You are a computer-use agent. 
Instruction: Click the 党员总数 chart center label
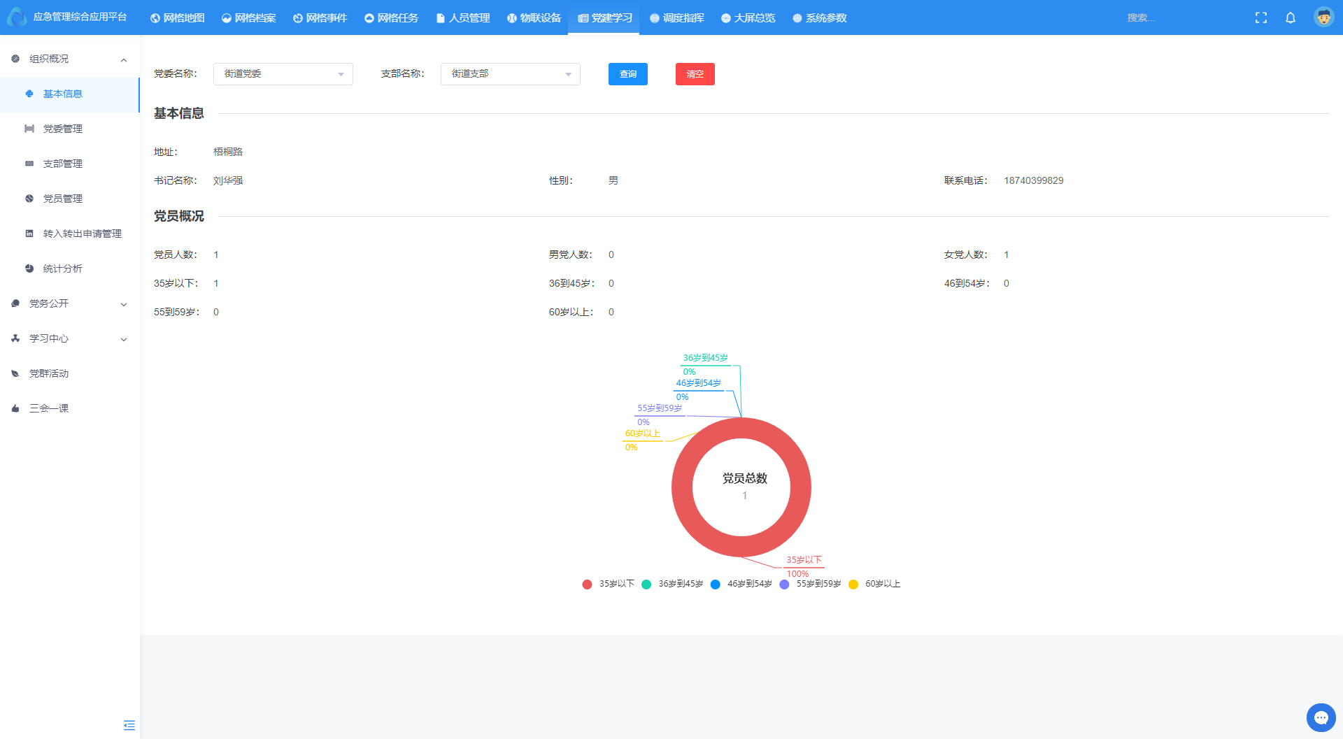pos(745,478)
